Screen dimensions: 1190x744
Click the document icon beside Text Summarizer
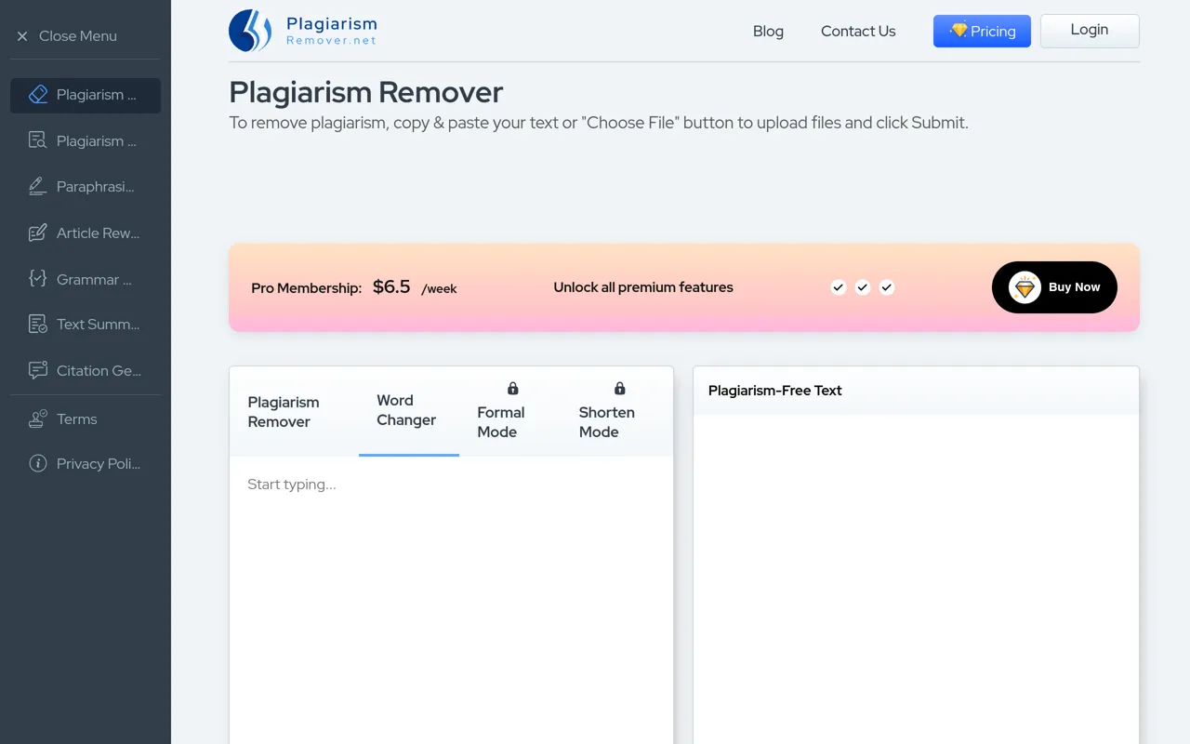point(38,325)
